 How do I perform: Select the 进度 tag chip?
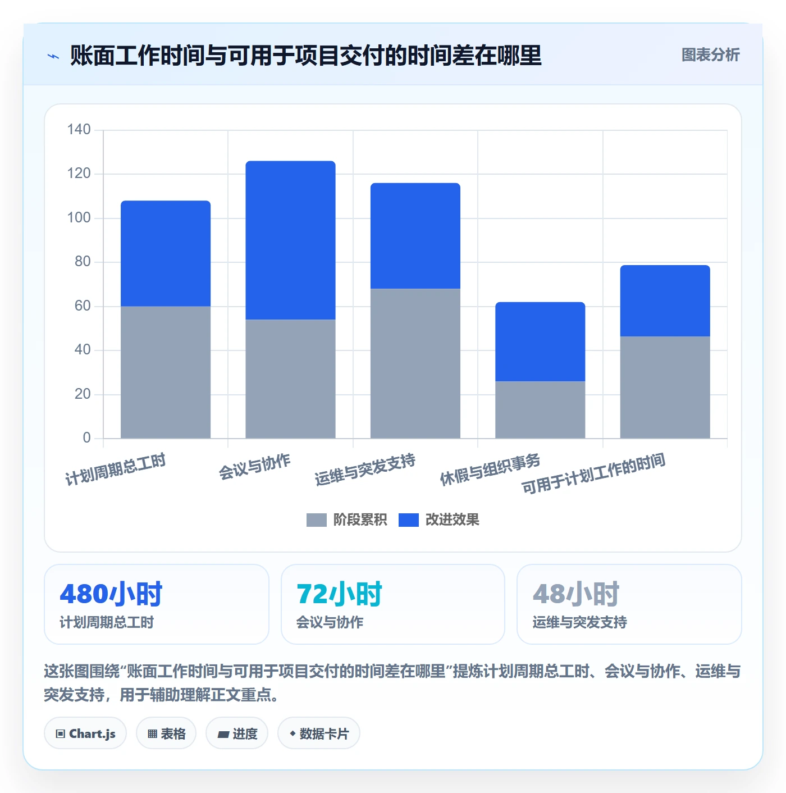coord(237,733)
